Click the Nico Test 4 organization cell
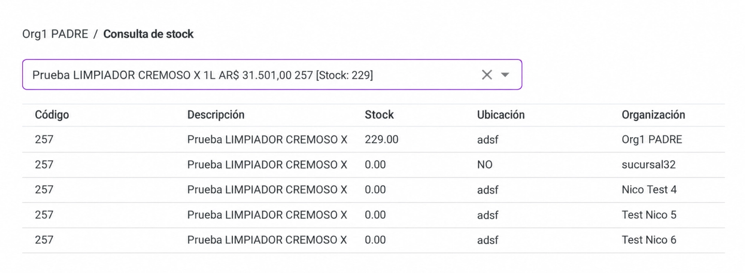 pyautogui.click(x=649, y=189)
